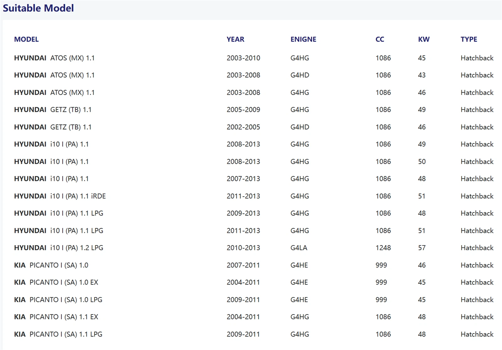
Task: Click the ENIGNE column header
Action: coord(303,39)
